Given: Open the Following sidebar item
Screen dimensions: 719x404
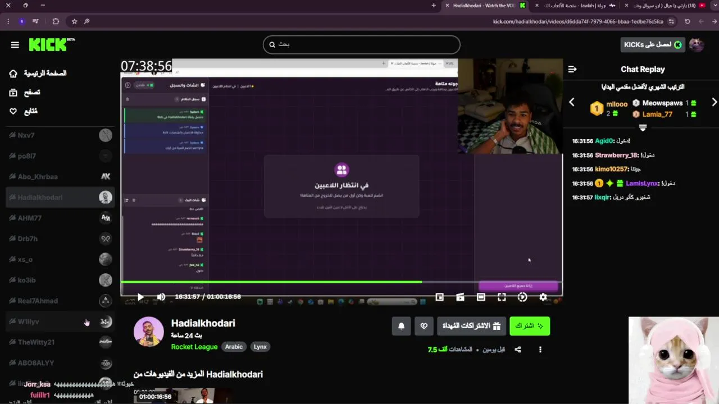Looking at the screenshot, I should [24, 111].
